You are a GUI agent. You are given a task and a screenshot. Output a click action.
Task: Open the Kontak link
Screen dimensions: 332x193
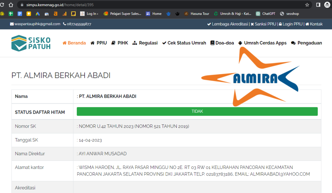click(314, 24)
